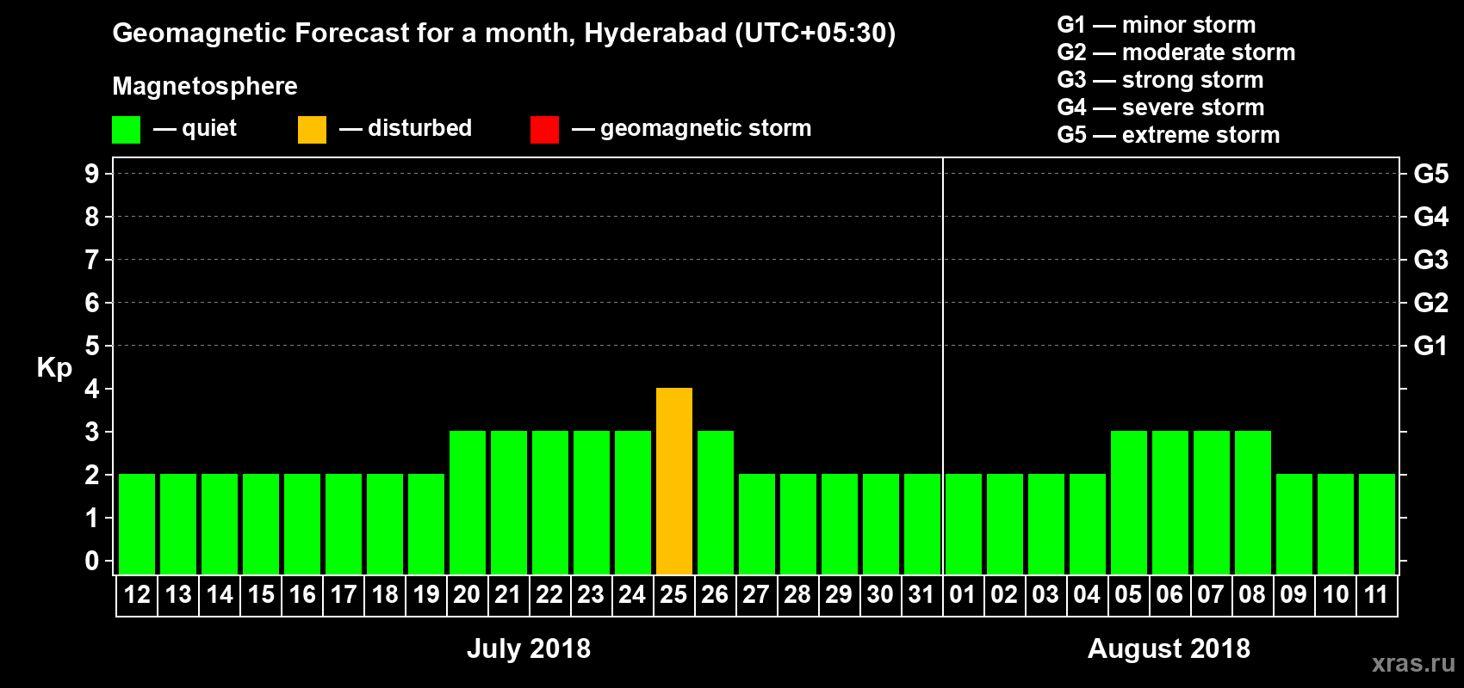Click the orange disturbed legend swatch
The image size is (1464, 688).
(312, 130)
